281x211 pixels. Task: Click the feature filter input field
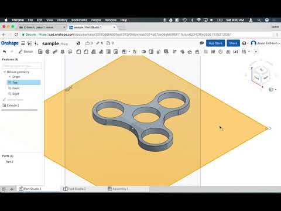coord(22,66)
